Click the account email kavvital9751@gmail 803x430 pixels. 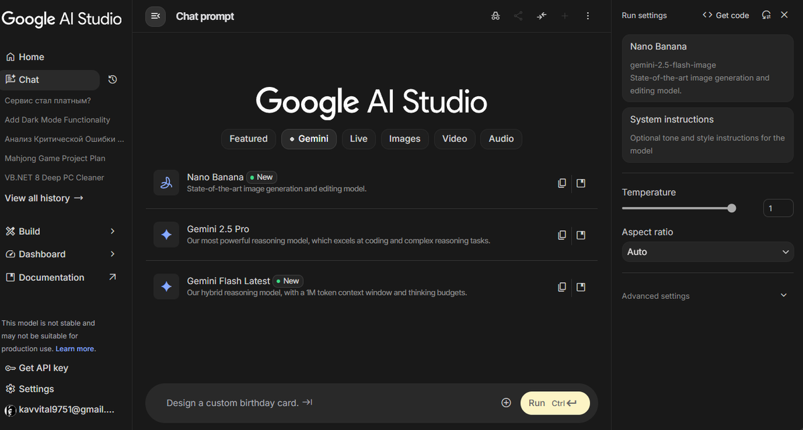coord(67,409)
